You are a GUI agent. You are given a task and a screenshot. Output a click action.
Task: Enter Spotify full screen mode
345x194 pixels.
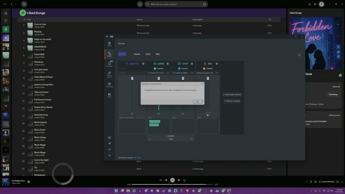[342, 182]
